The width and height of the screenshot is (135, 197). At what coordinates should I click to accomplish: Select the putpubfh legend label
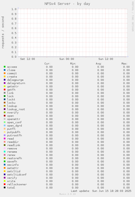click(14, 132)
